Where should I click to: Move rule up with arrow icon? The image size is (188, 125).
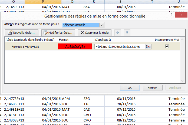click(x=117, y=33)
